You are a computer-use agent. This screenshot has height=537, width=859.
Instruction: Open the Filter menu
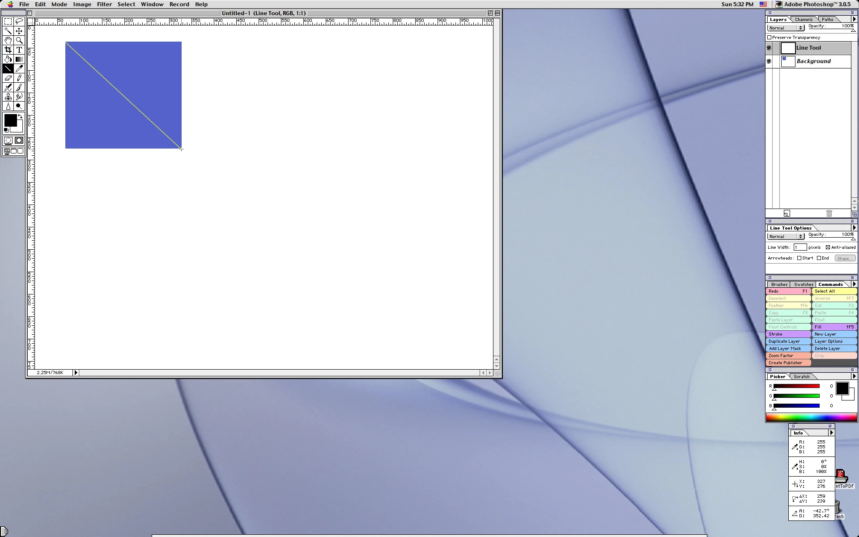104,4
